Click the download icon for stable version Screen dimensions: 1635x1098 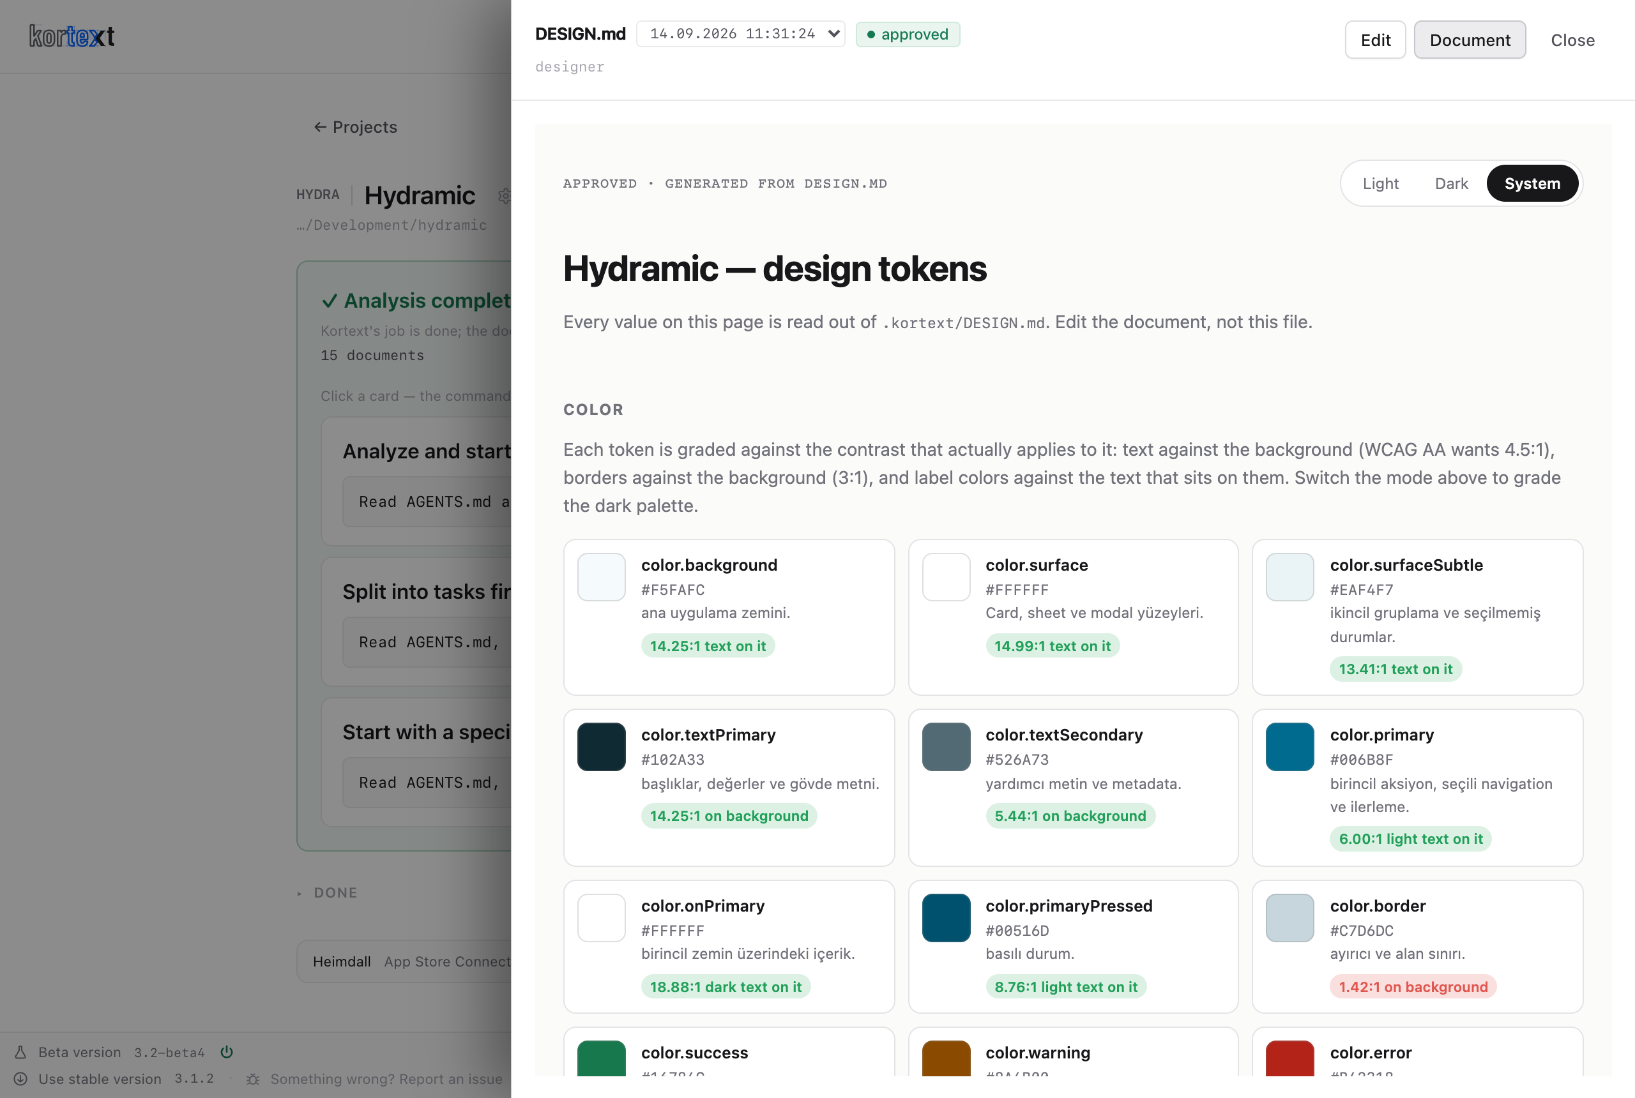click(x=20, y=1078)
